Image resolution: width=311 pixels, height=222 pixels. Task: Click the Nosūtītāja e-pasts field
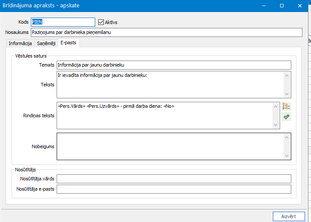click(x=173, y=189)
